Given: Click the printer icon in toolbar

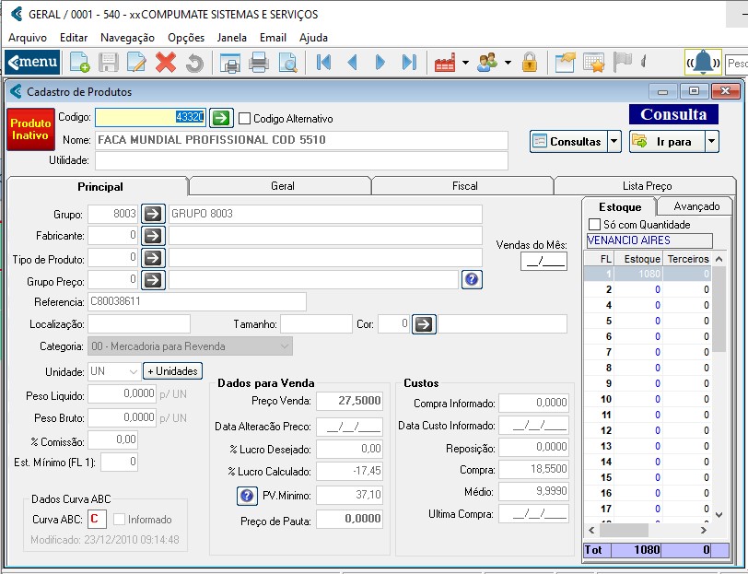Looking at the screenshot, I should [x=259, y=63].
